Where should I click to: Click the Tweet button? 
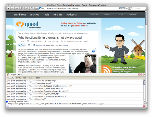(22, 45)
